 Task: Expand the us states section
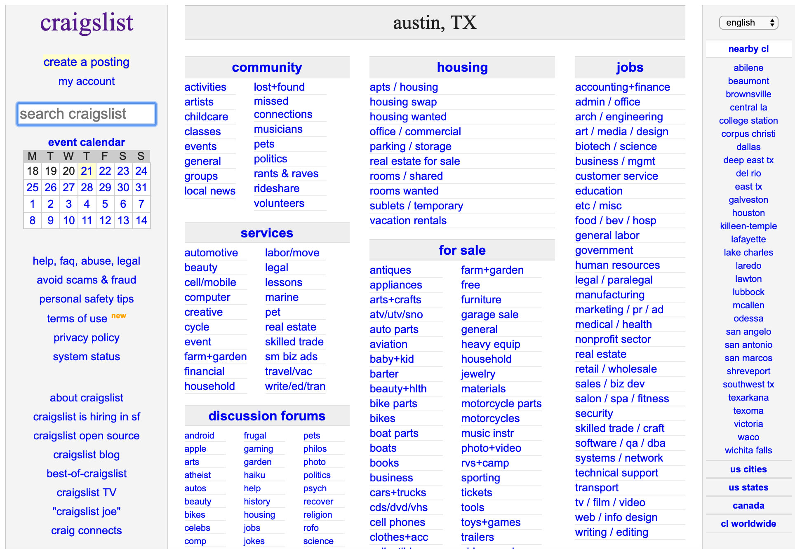[x=748, y=487]
